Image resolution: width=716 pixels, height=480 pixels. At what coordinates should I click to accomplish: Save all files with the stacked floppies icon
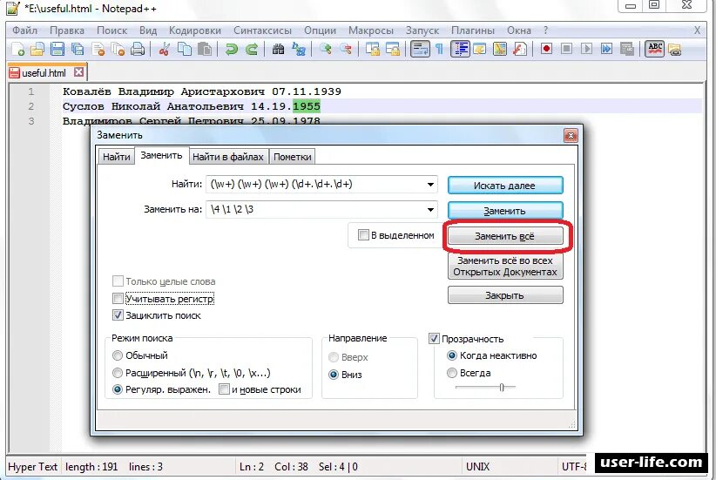78,49
